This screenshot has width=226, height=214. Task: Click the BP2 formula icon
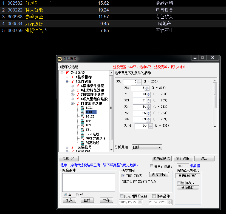click(x=82, y=121)
